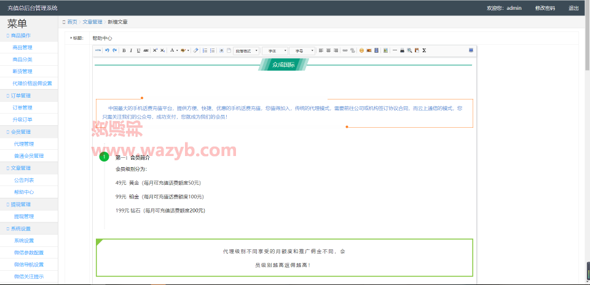
Task: Undo the last edit in the editor
Action: 107,50
